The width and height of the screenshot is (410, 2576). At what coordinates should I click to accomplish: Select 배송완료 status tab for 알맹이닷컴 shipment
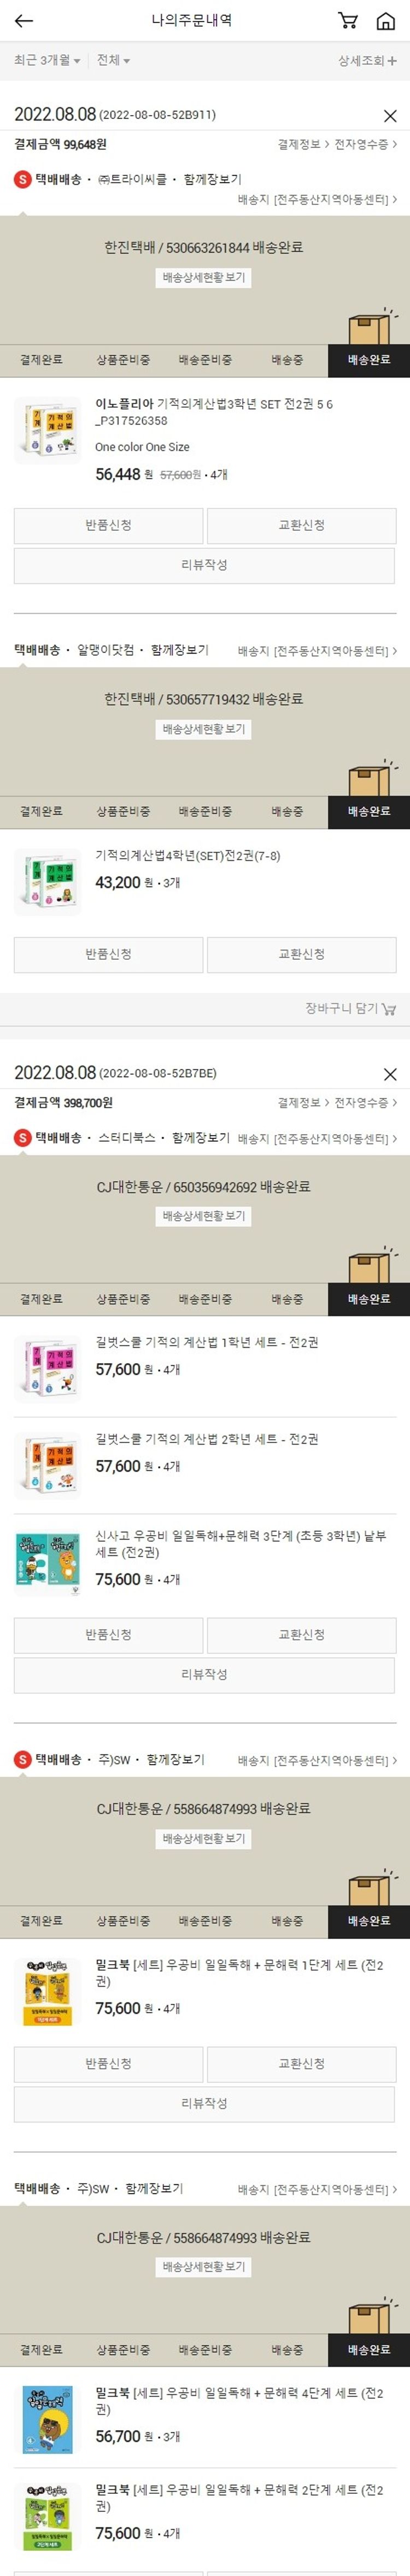(369, 811)
